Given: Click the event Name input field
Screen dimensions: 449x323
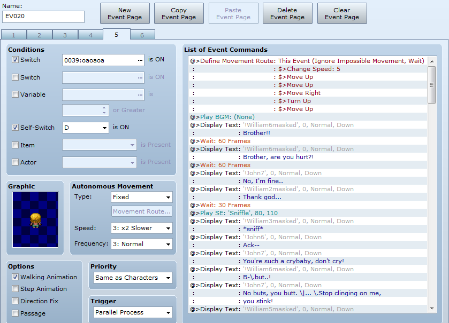Looking at the screenshot, I should click(x=43, y=17).
